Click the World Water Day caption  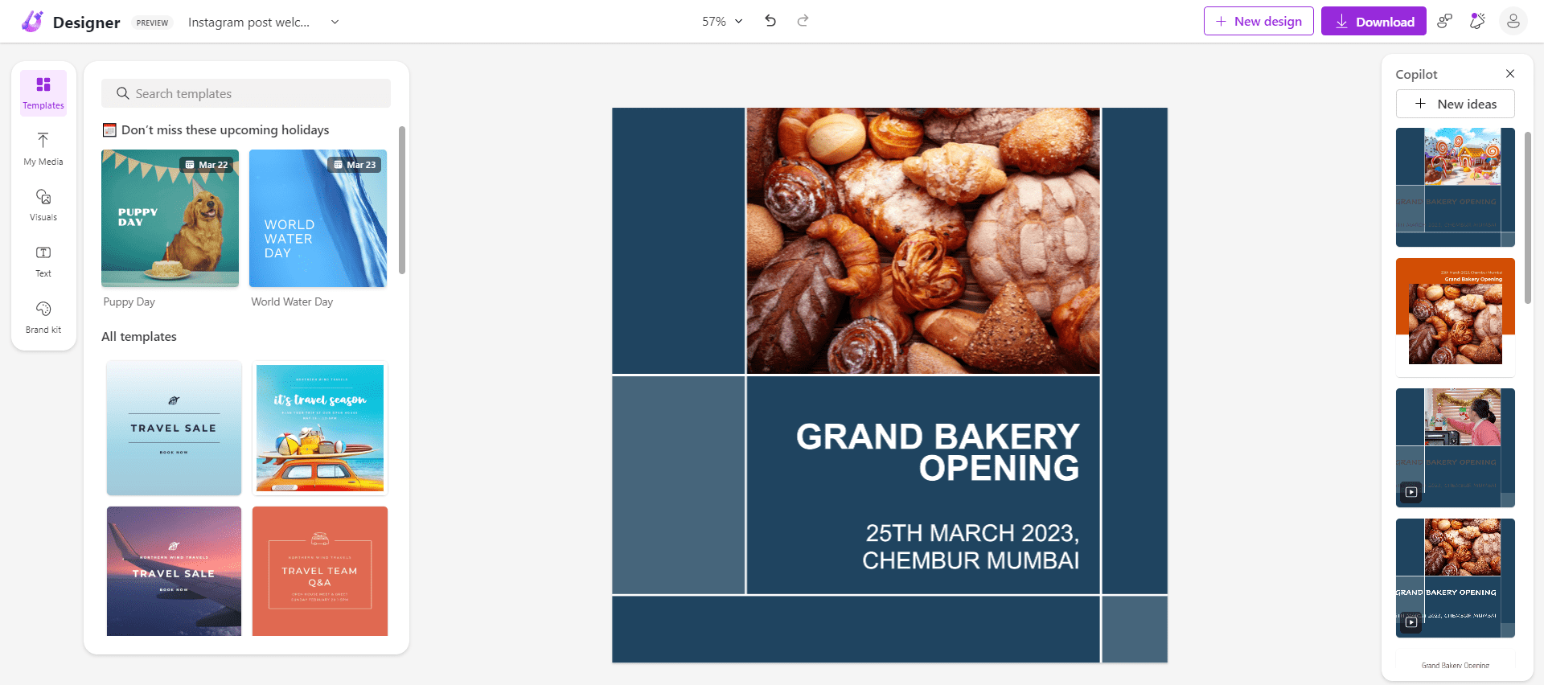[292, 301]
